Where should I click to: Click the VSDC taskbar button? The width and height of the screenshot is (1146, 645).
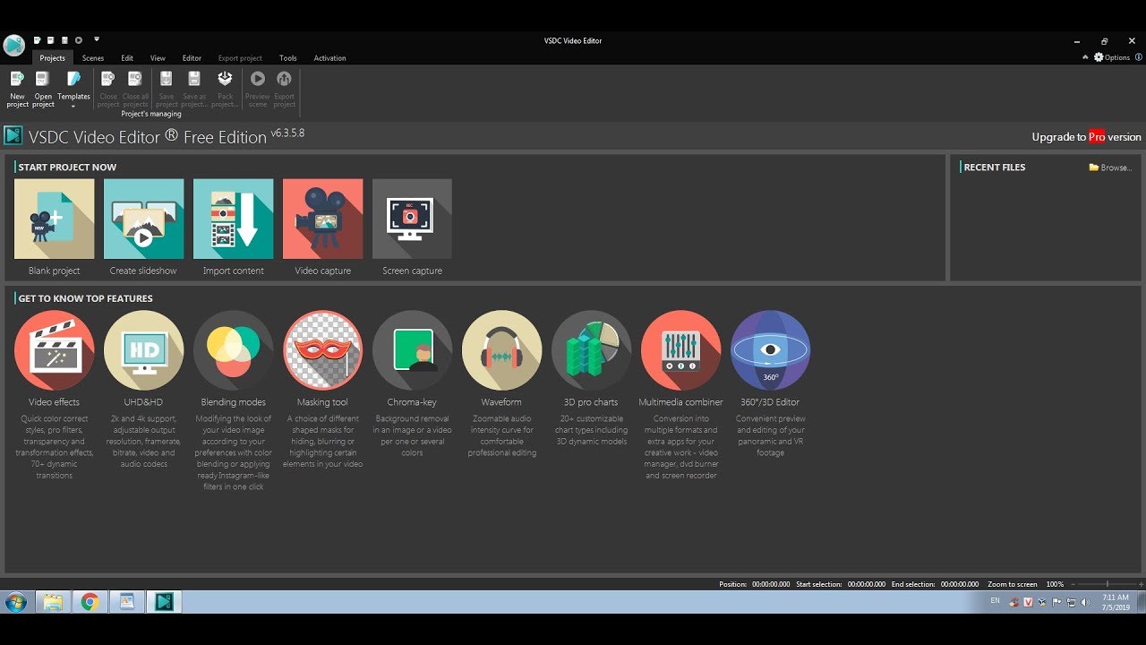(164, 602)
